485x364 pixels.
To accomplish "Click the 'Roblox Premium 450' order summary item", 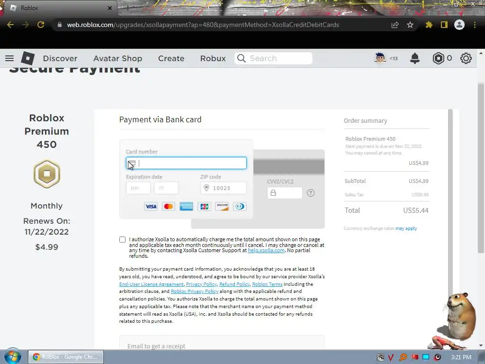I will 370,139.
